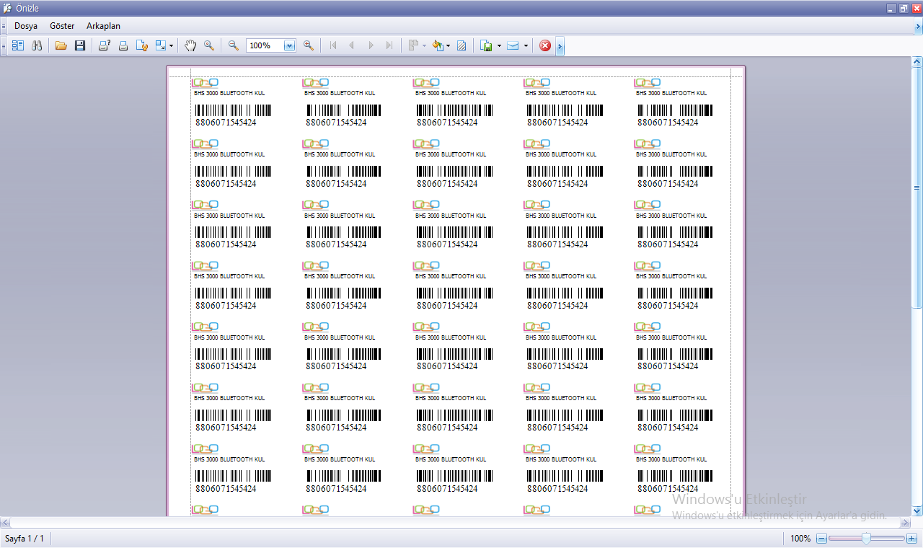The height and width of the screenshot is (548, 923).
Task: Open Find with the binoculars icon
Action: point(37,45)
